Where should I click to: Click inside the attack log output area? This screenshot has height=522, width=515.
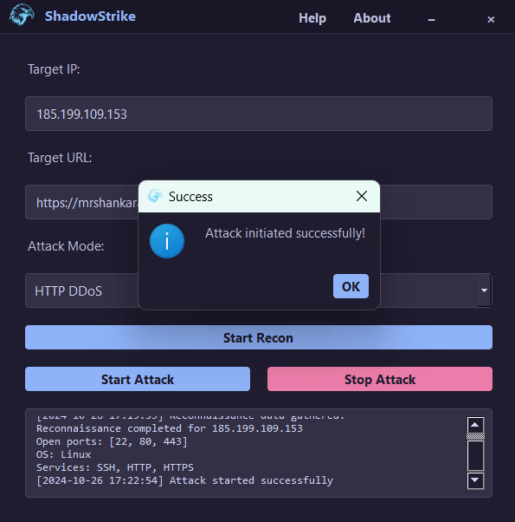pyautogui.click(x=246, y=453)
